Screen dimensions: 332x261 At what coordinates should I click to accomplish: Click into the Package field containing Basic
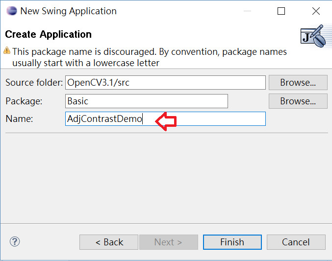pos(147,101)
